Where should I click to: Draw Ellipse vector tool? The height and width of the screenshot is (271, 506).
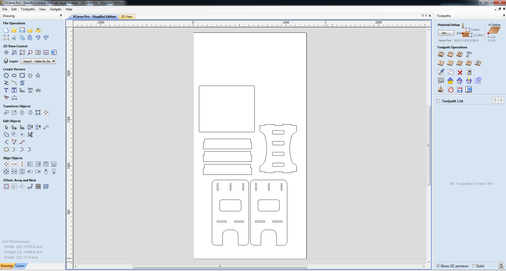click(x=14, y=76)
